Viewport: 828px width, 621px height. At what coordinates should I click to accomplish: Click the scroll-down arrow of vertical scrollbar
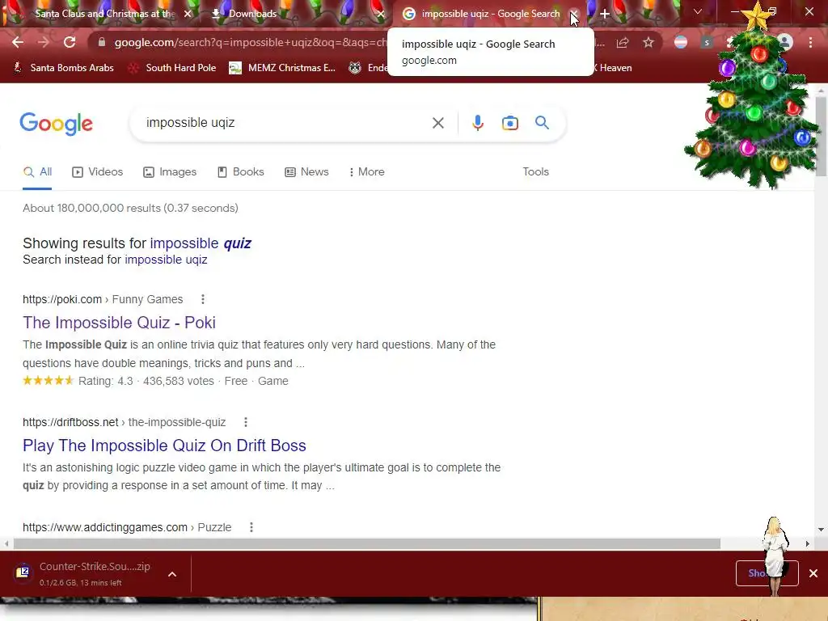[821, 530]
